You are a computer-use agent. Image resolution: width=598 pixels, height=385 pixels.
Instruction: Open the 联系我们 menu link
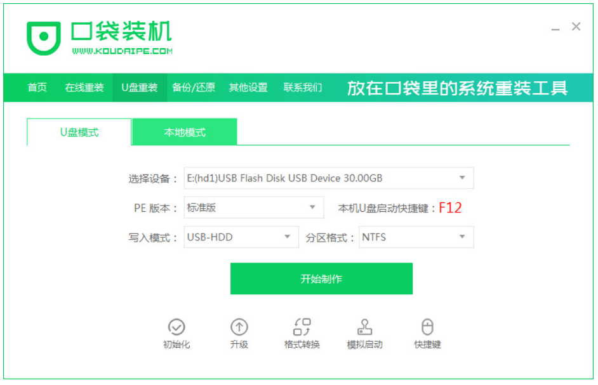coord(303,88)
